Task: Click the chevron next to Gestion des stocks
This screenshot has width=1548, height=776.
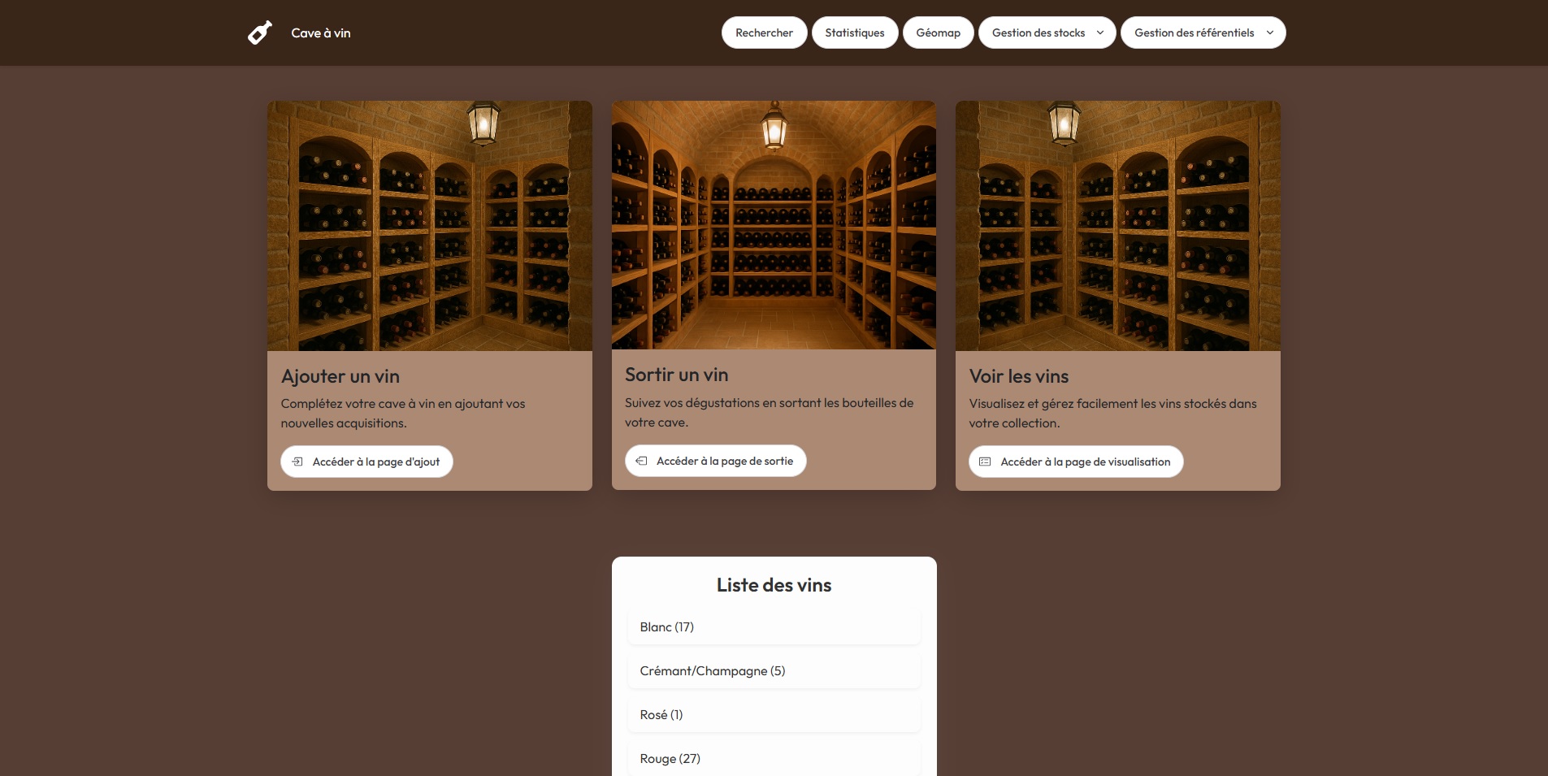Action: pos(1099,33)
